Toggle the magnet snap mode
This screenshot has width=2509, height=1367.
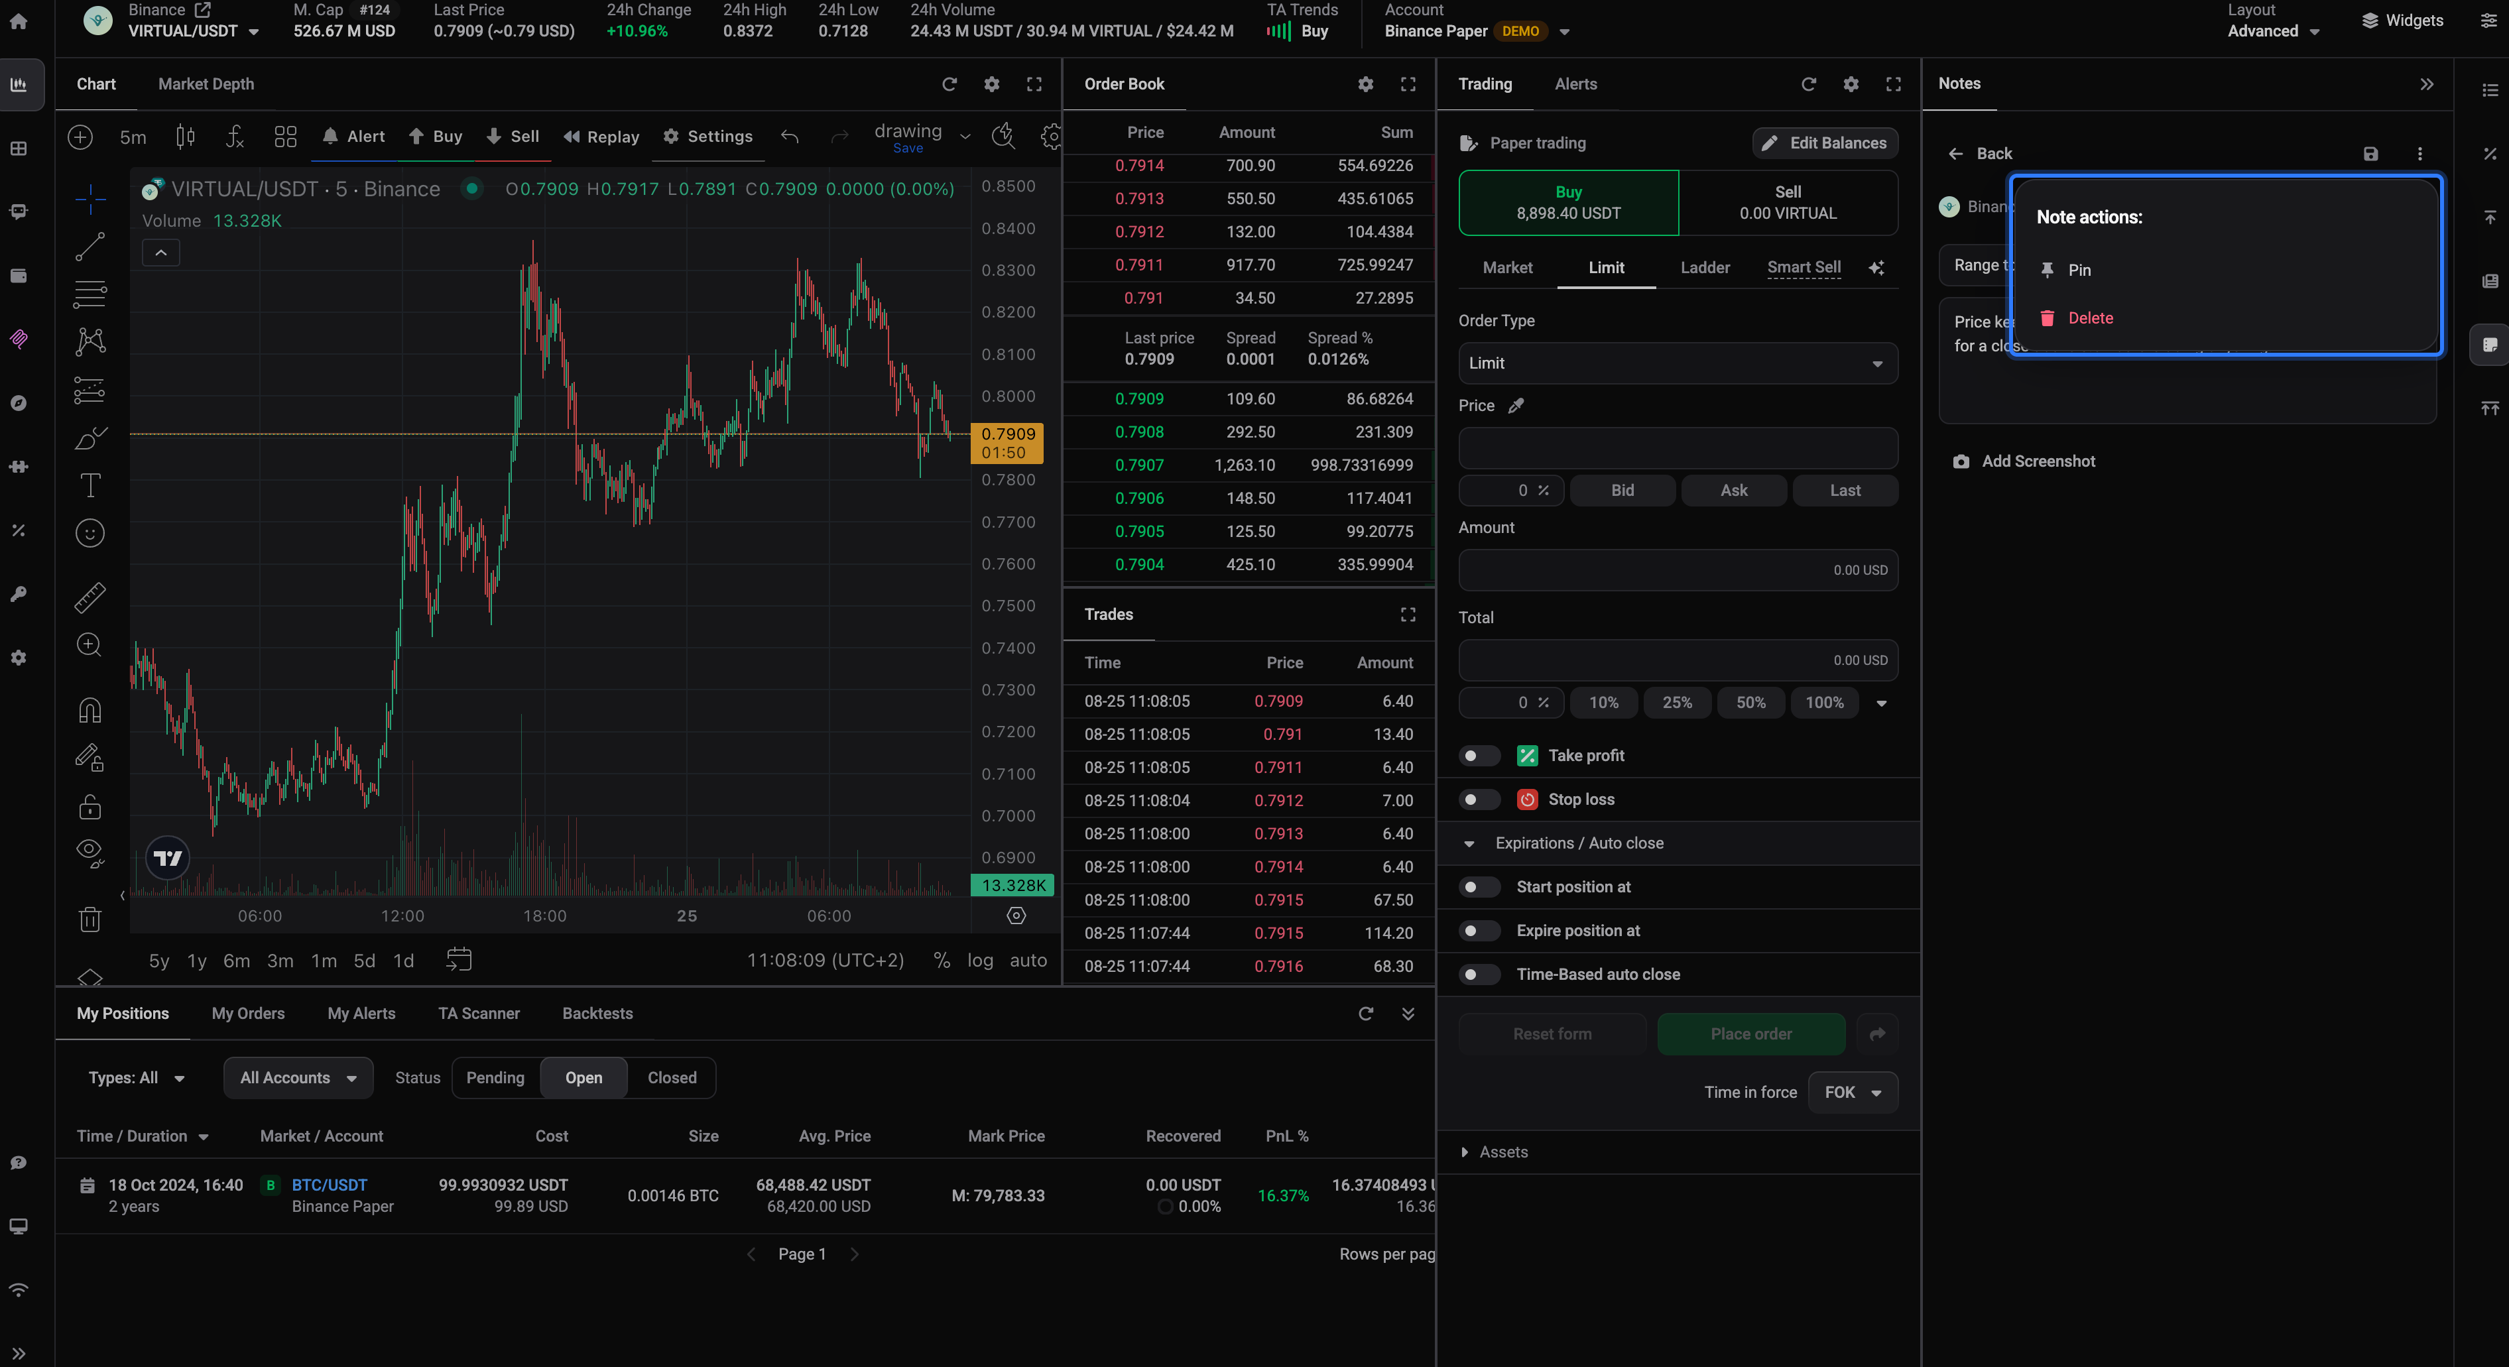[90, 710]
